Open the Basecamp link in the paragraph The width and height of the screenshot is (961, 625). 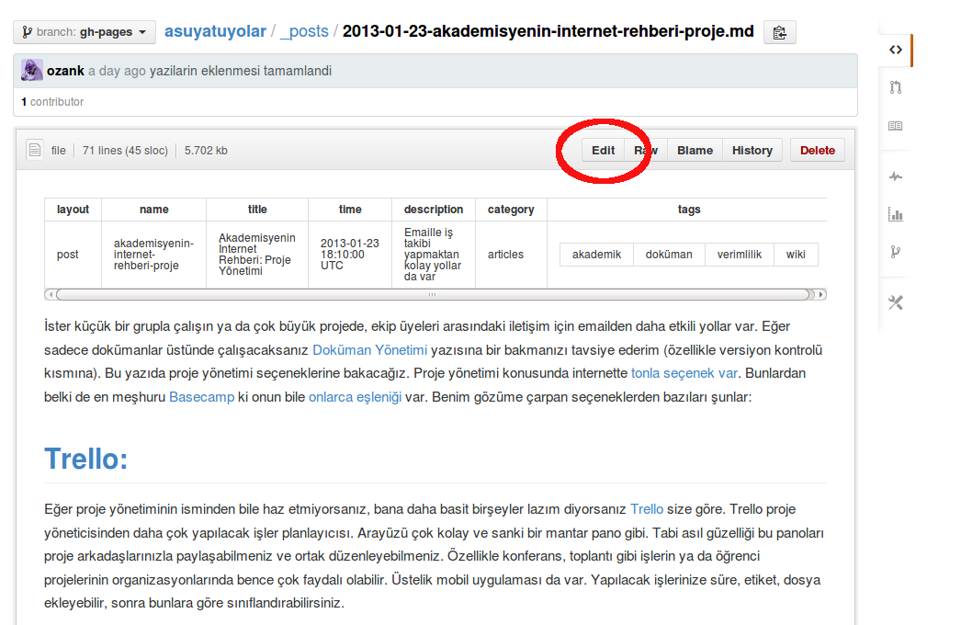[201, 397]
